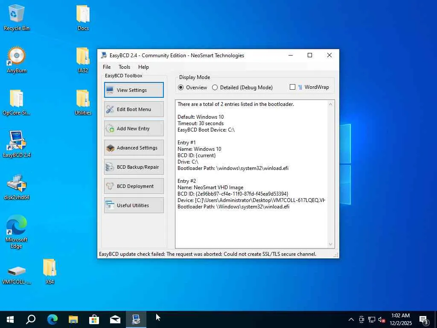Screen dimensions: 437x328
Task: Click the EasyBCD taskbar button
Action: (x=136, y=319)
